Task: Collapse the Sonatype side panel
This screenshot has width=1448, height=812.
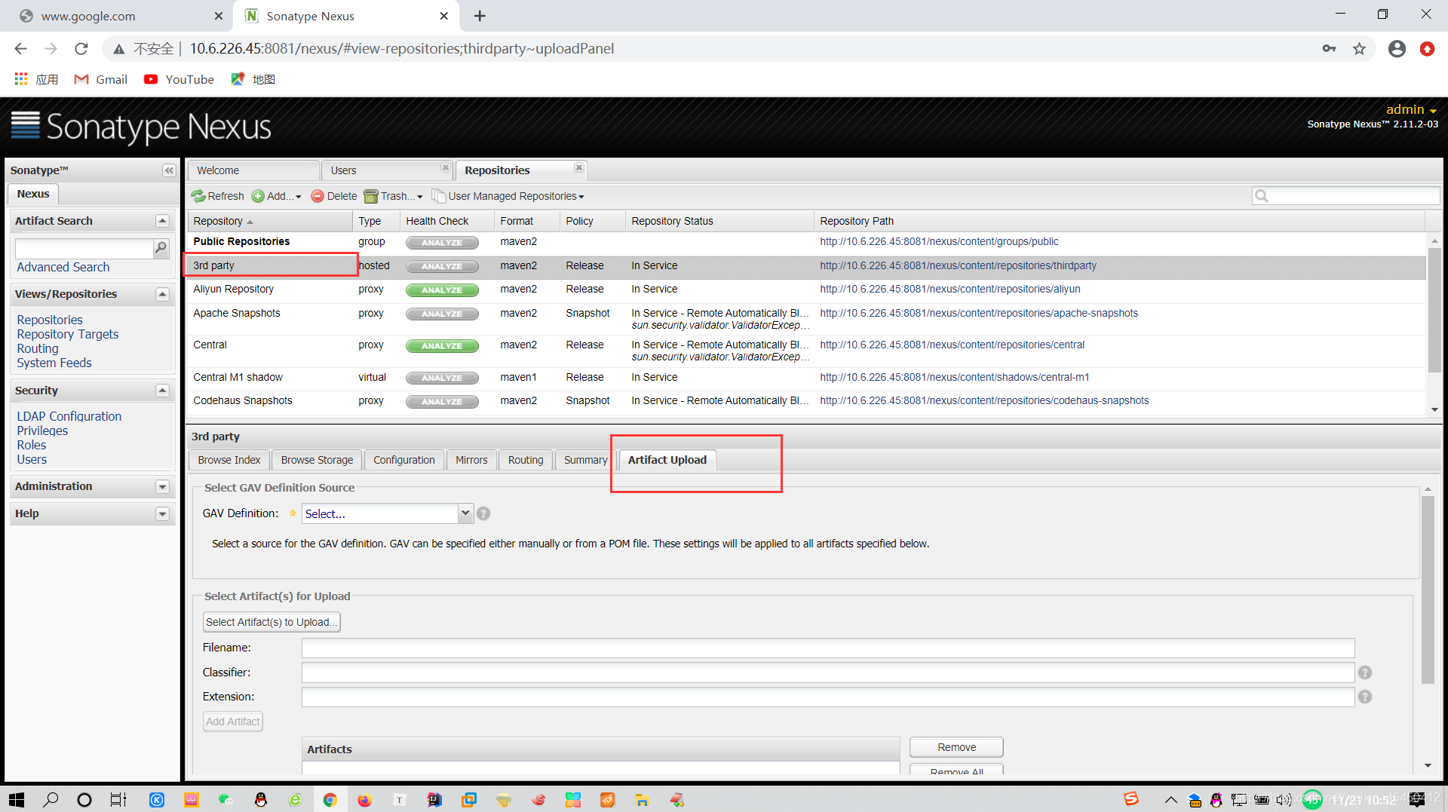Action: 169,170
